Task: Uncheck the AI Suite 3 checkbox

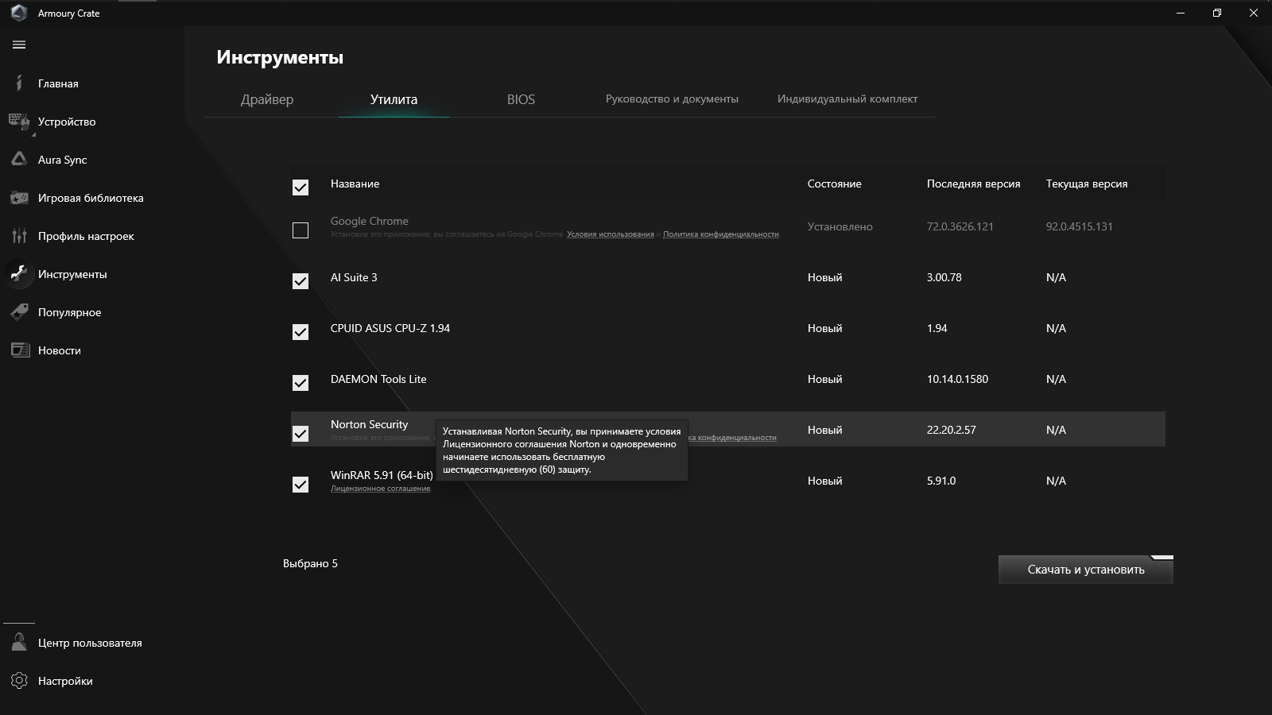Action: click(301, 281)
